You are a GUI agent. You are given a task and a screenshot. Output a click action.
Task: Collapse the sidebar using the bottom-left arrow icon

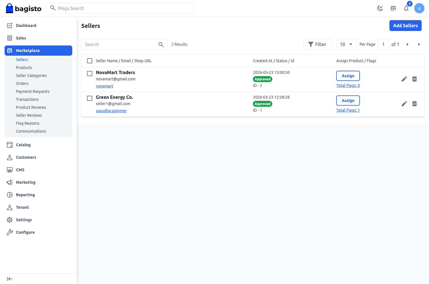[9, 279]
